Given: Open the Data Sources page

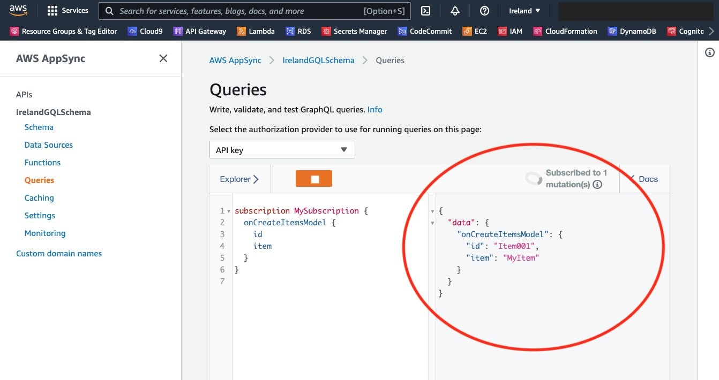Looking at the screenshot, I should [49, 145].
